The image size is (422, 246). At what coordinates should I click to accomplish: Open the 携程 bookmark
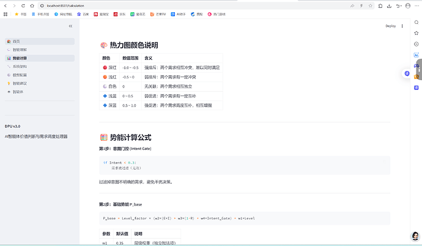[x=196, y=14]
